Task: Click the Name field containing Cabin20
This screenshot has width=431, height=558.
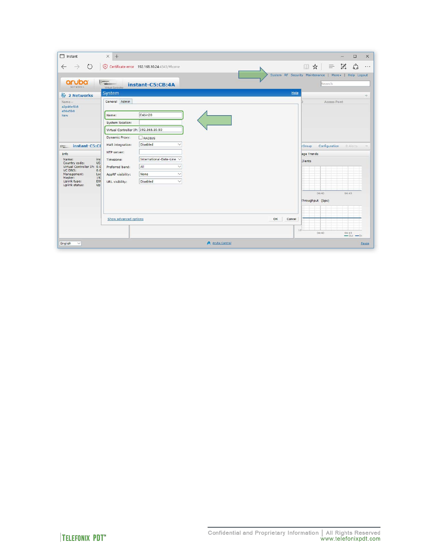Action: point(160,115)
